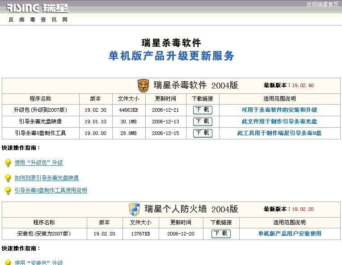The height and width of the screenshot is (265, 342).
Task: Click the bulb icon next to 使用"升级包"升级
Action: click(x=8, y=163)
